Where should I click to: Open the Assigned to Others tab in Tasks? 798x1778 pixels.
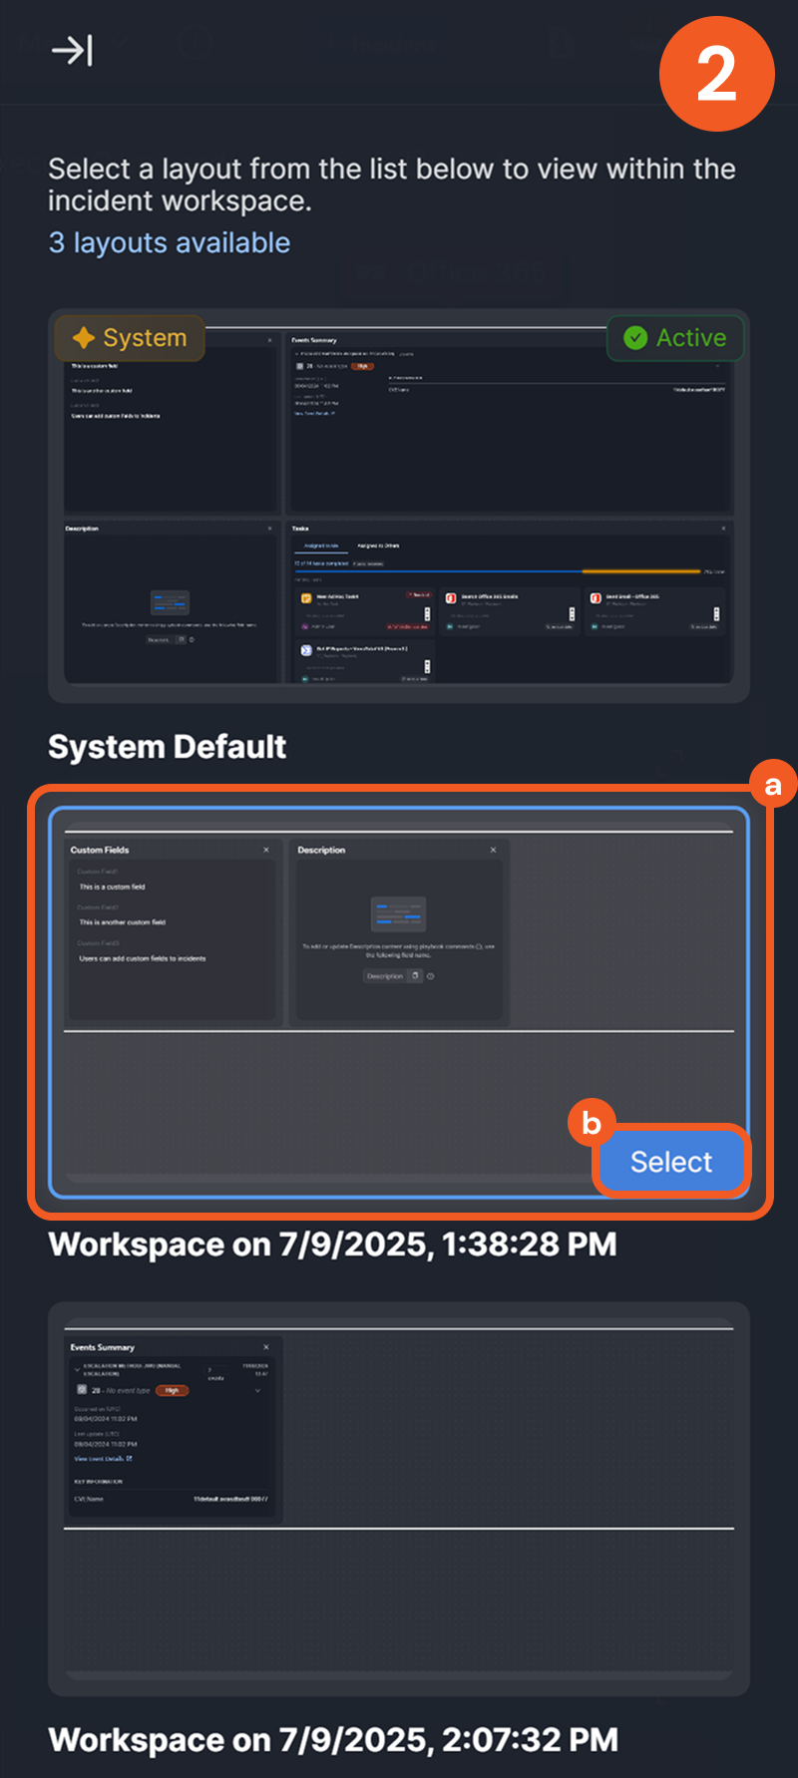378,546
